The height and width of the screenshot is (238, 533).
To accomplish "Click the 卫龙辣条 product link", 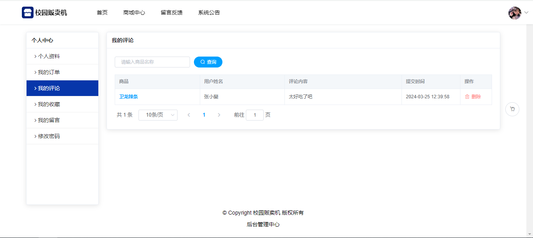I will 128,97.
